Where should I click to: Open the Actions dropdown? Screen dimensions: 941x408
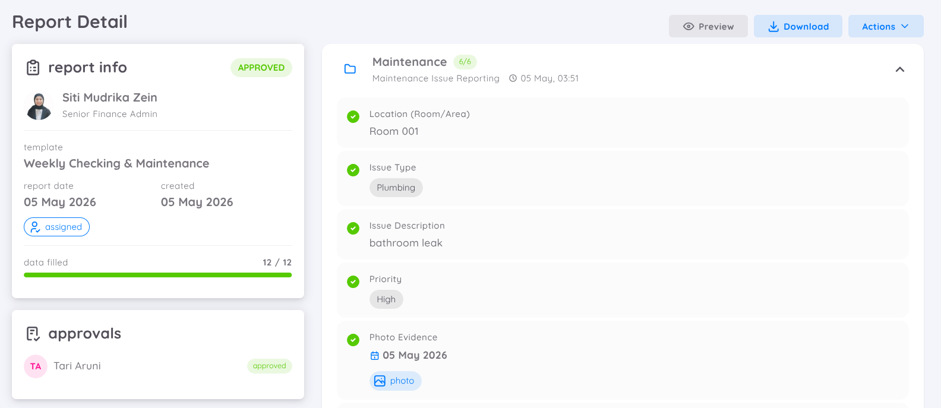(x=886, y=26)
